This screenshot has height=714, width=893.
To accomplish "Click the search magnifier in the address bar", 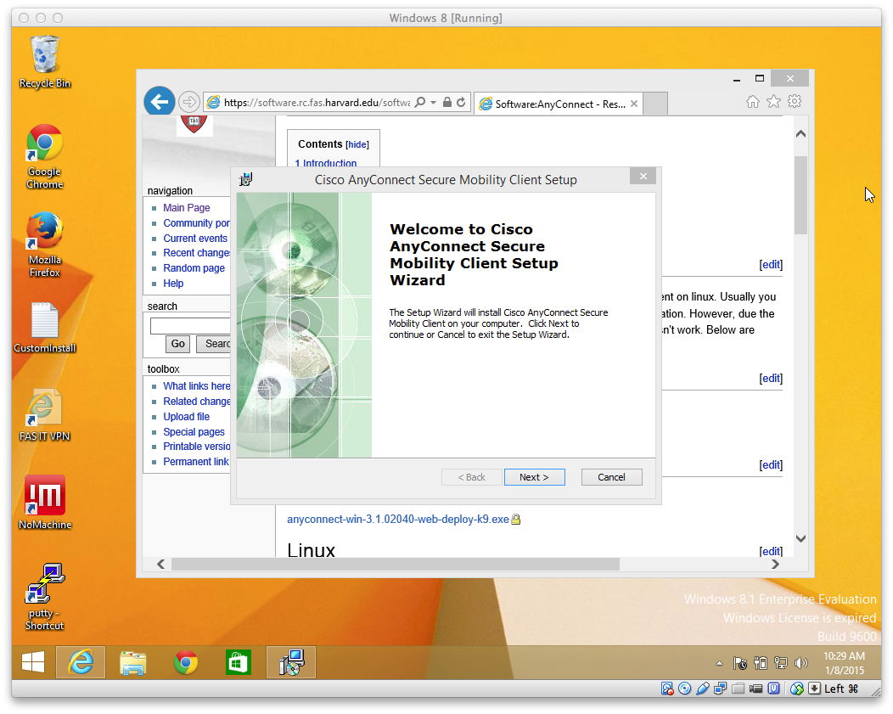I will [420, 103].
